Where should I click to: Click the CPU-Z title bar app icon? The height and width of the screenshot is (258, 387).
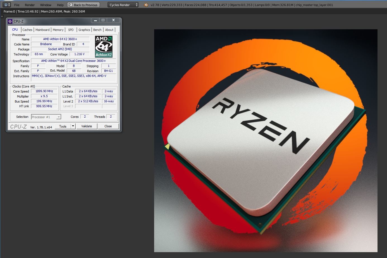tap(10, 21)
